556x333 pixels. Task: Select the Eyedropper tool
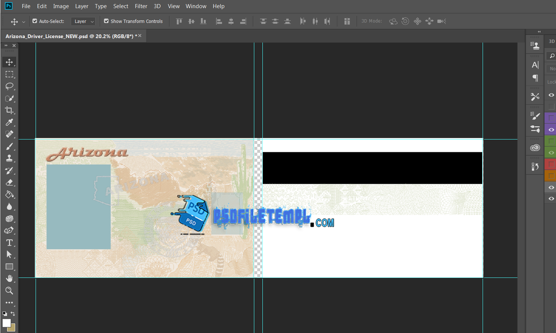coord(9,122)
